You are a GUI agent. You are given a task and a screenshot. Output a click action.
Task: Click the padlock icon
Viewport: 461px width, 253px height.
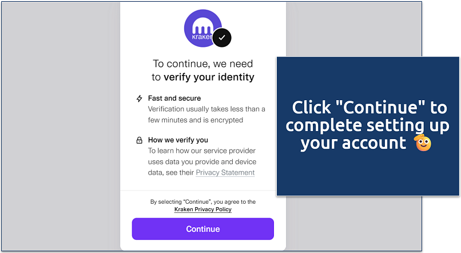(x=139, y=140)
